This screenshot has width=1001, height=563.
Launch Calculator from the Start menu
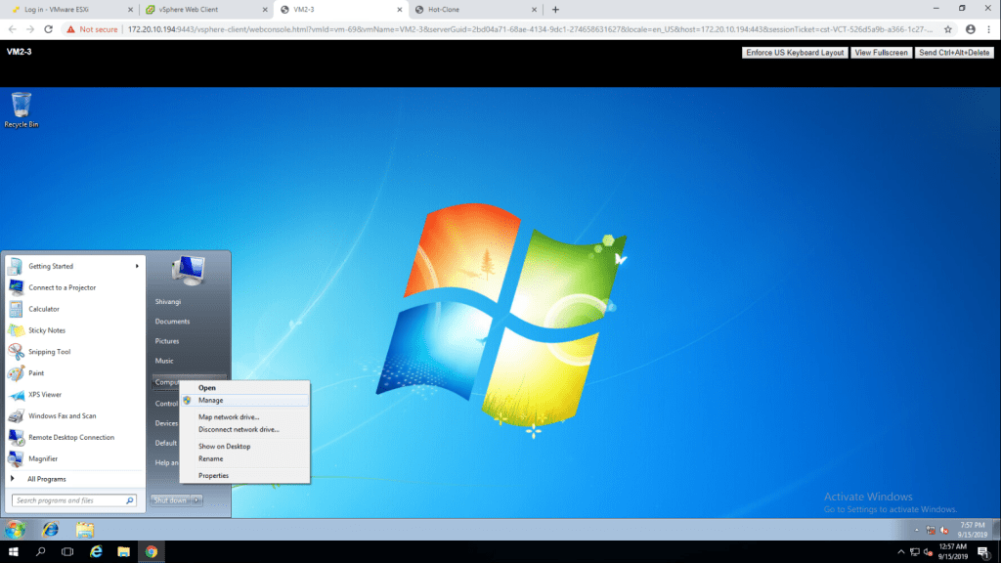[44, 309]
